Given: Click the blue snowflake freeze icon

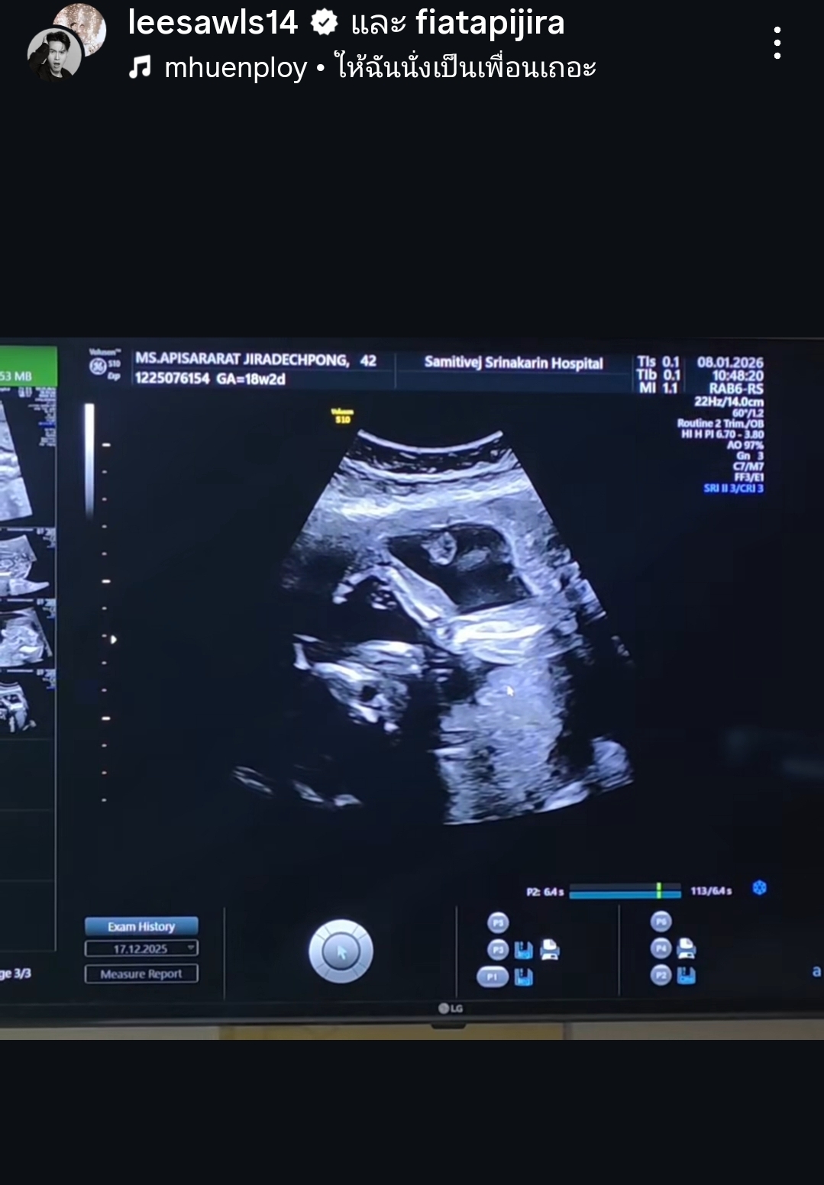Looking at the screenshot, I should coord(759,888).
